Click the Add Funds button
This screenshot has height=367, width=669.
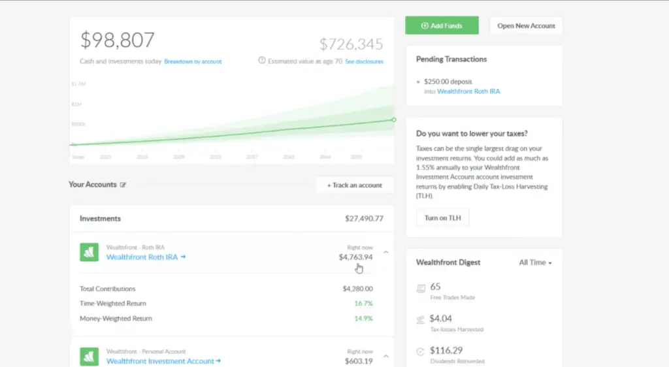(x=442, y=25)
